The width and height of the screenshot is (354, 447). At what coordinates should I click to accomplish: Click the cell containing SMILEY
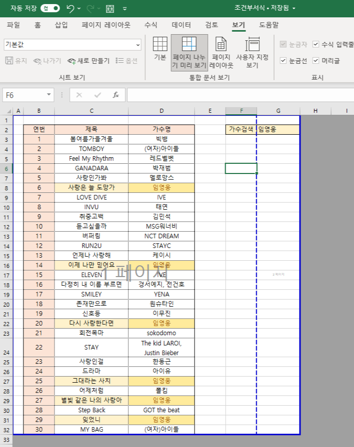click(91, 294)
